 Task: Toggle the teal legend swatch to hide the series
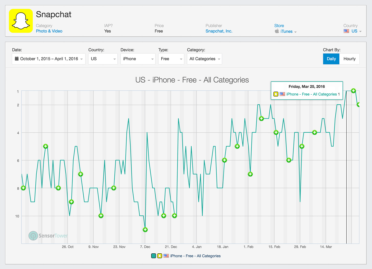tap(153, 256)
